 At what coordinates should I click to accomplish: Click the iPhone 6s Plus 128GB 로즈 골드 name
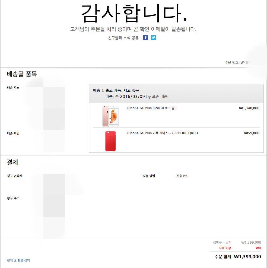pyautogui.click(x=152, y=108)
